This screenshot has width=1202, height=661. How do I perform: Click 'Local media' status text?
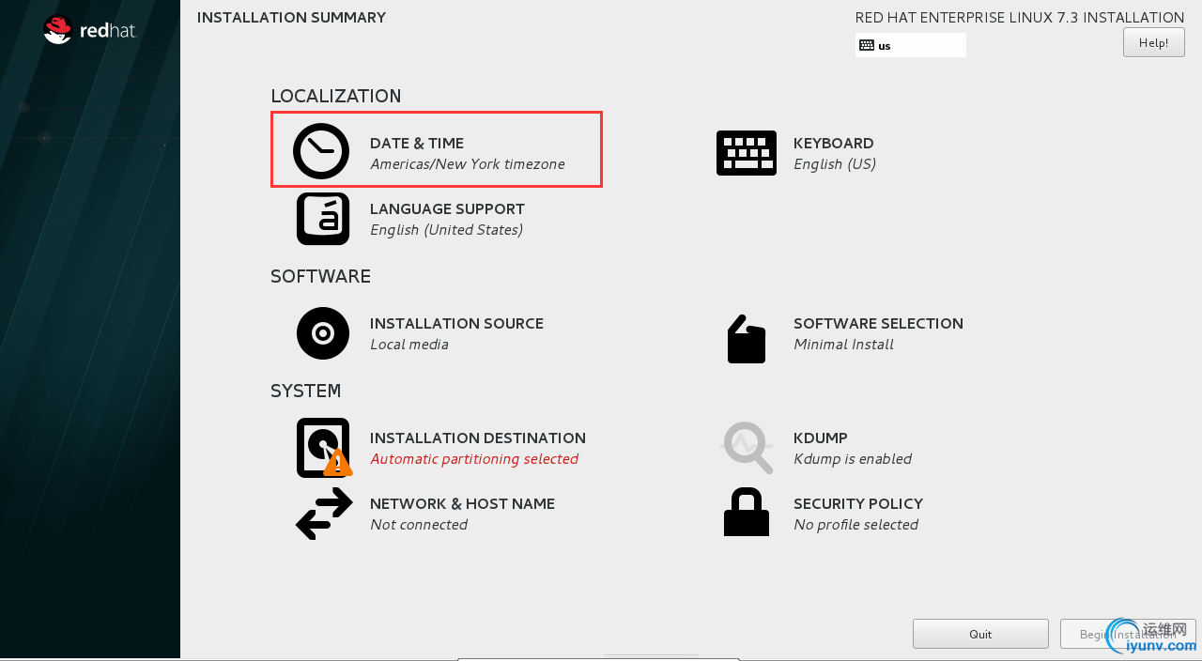coord(409,345)
